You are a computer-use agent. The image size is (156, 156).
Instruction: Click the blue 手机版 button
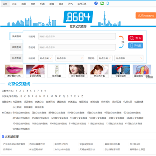pyautogui.click(x=135, y=45)
